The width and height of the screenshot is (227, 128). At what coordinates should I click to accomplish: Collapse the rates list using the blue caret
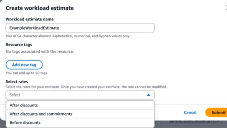click(148, 95)
